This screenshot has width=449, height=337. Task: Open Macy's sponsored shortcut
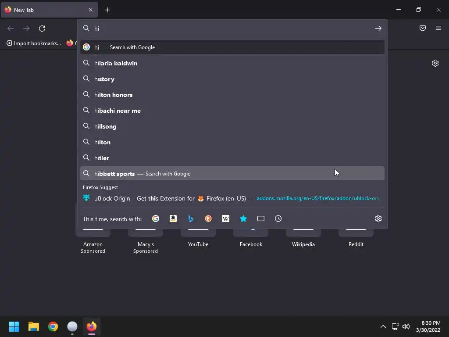coord(146,241)
